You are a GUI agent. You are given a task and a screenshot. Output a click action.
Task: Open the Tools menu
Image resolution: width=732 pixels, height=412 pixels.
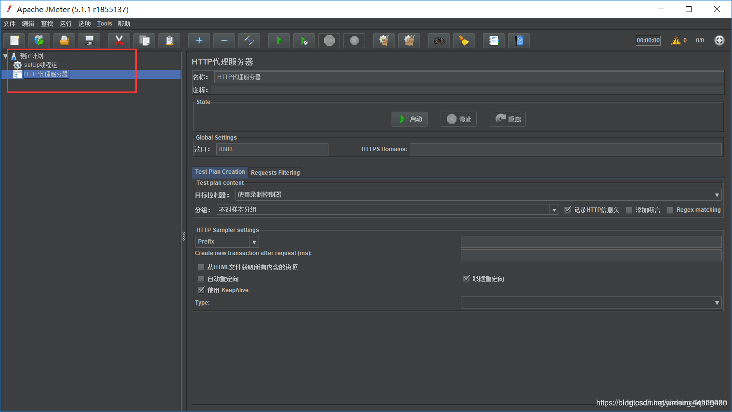[105, 24]
